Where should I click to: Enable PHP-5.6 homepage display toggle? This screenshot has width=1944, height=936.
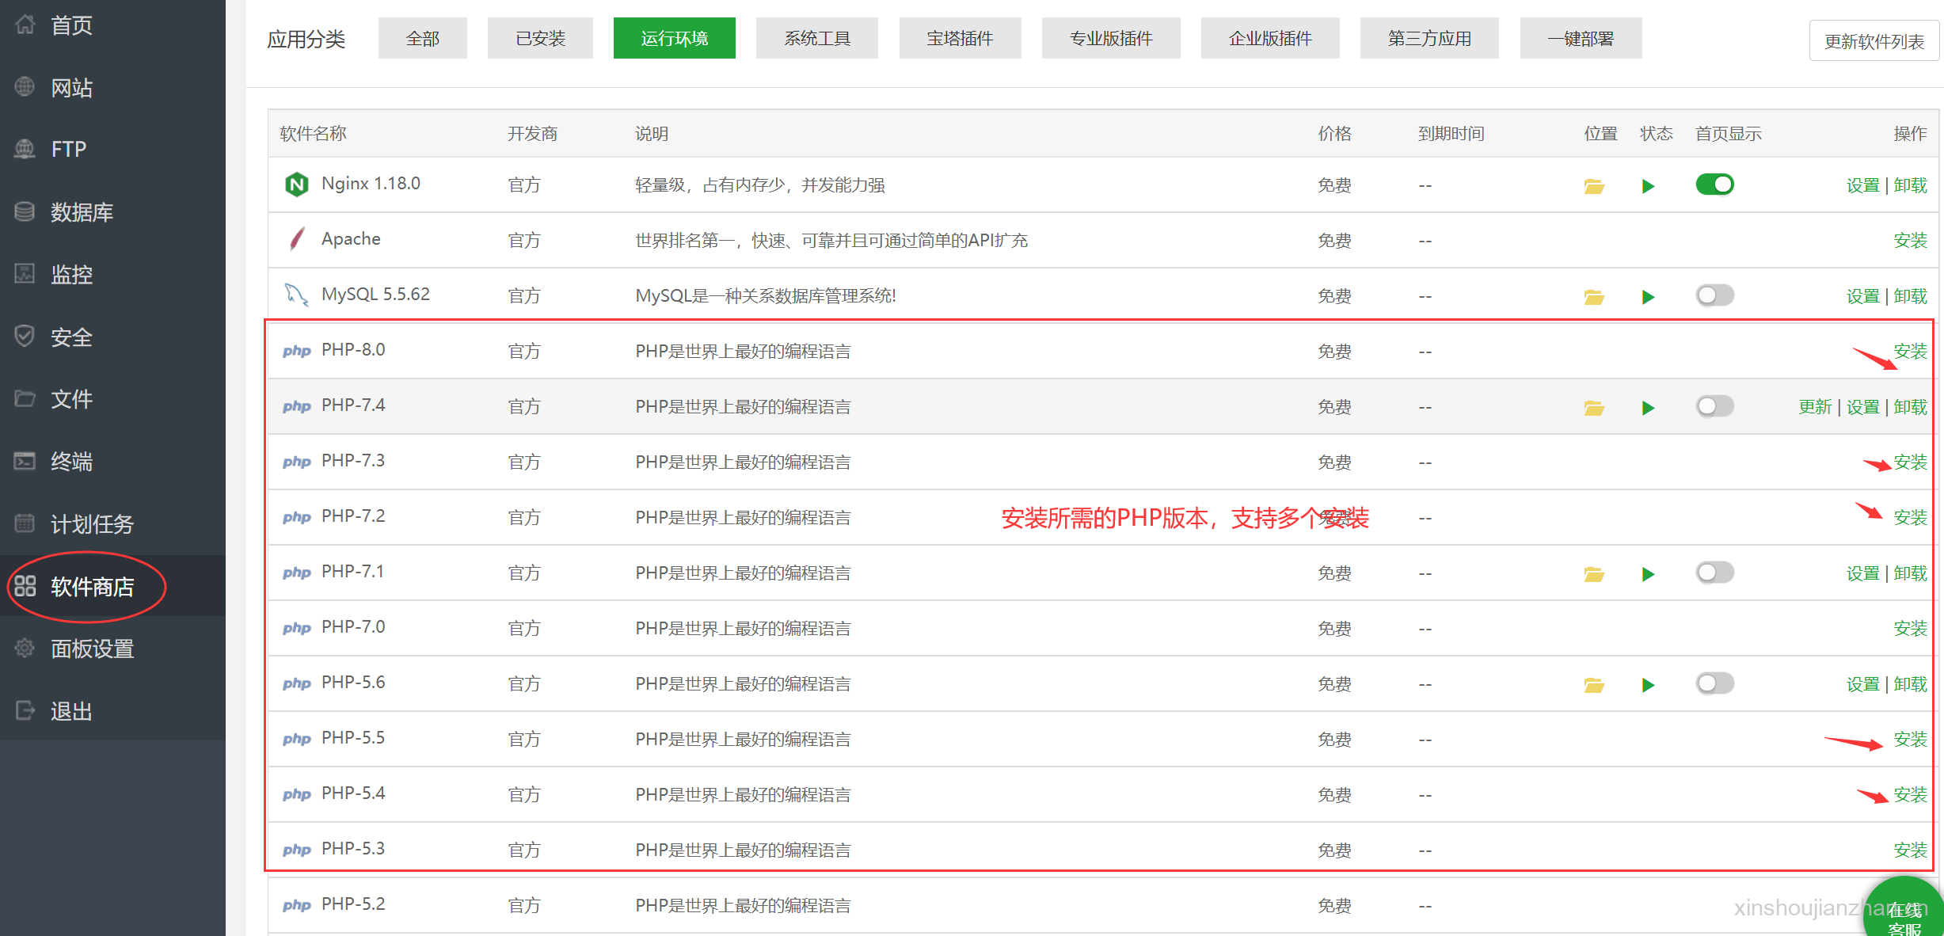(x=1714, y=683)
